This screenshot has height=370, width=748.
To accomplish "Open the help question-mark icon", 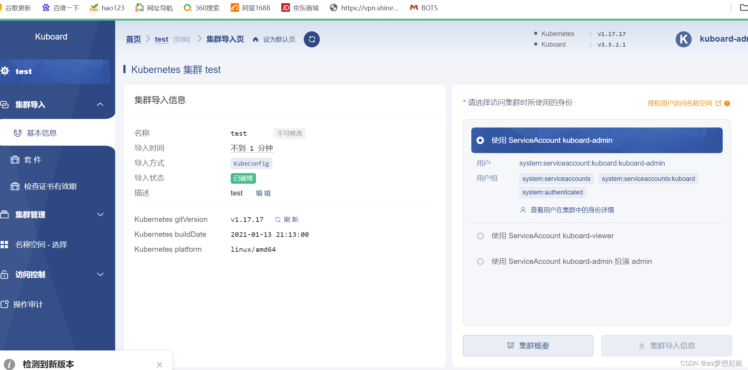I will click(727, 103).
